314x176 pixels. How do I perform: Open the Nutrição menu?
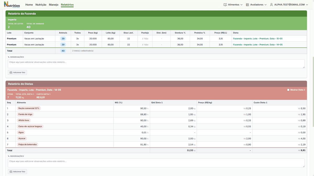tap(41, 5)
